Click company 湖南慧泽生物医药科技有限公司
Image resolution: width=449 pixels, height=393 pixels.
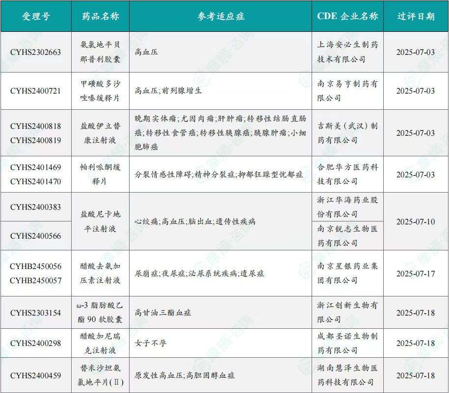[347, 375]
